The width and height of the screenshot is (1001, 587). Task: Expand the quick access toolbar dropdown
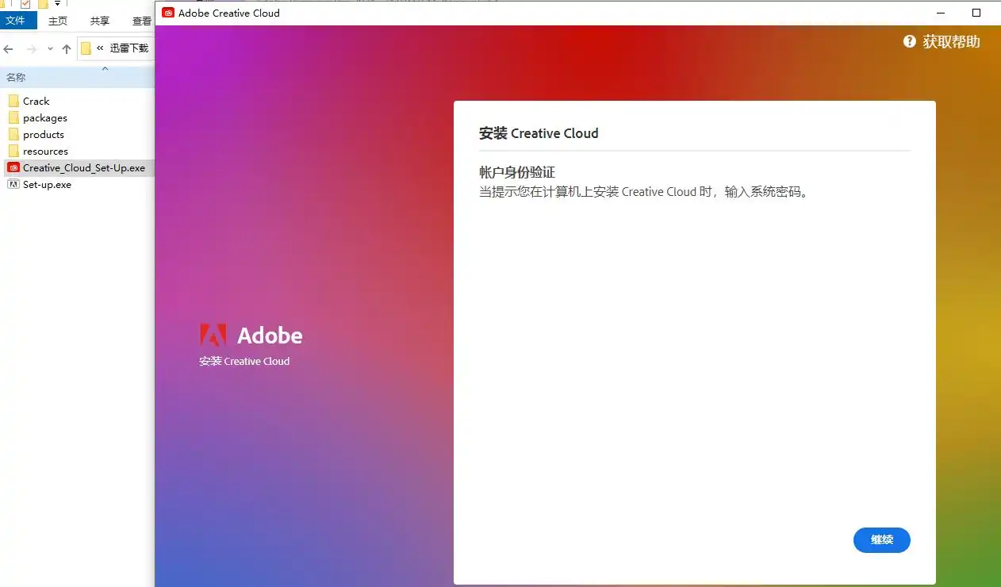click(x=57, y=4)
